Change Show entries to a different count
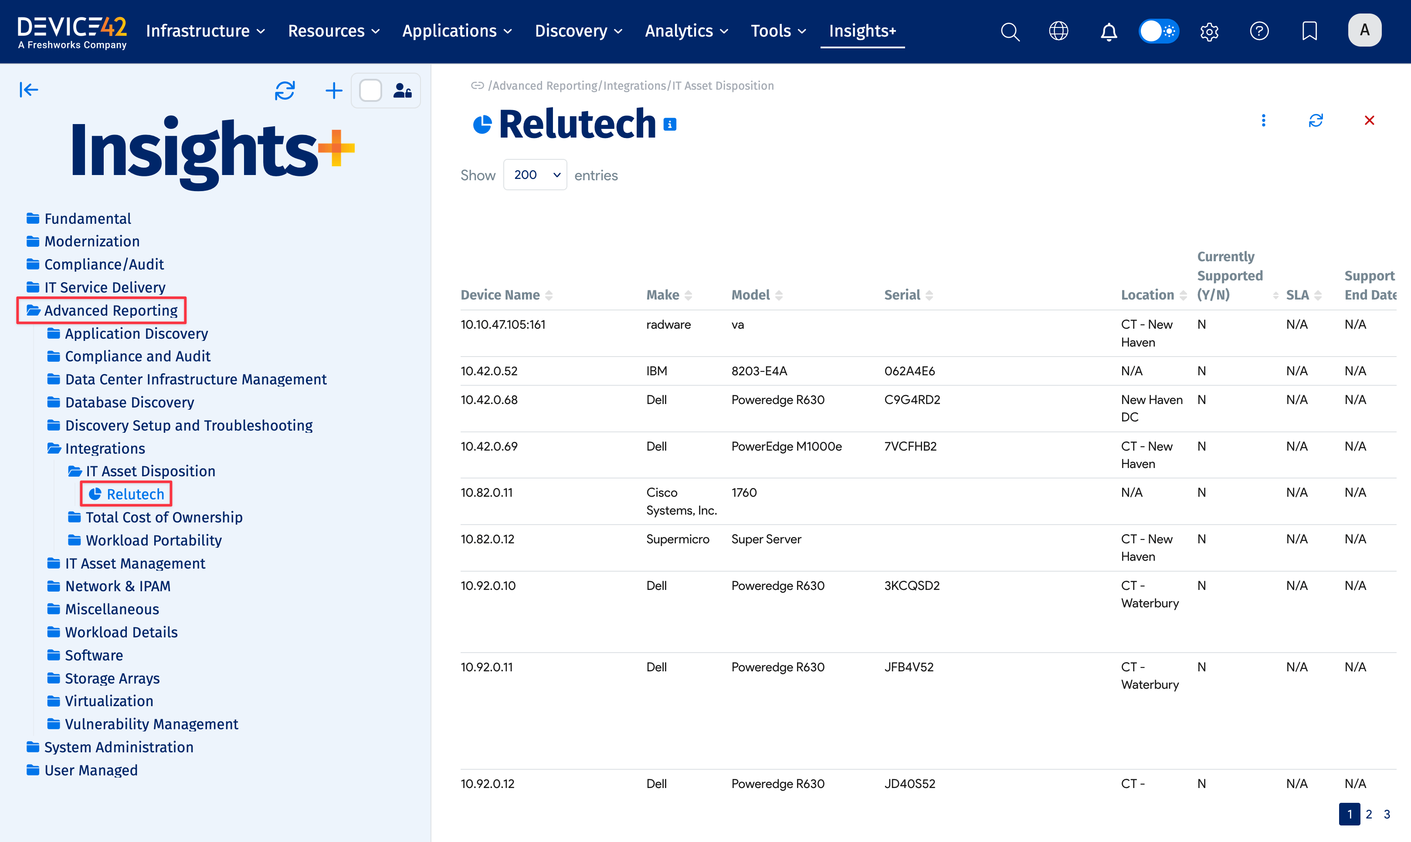 tap(534, 175)
